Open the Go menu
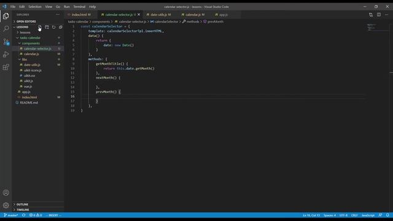393x221 pixels. pyautogui.click(x=58, y=7)
